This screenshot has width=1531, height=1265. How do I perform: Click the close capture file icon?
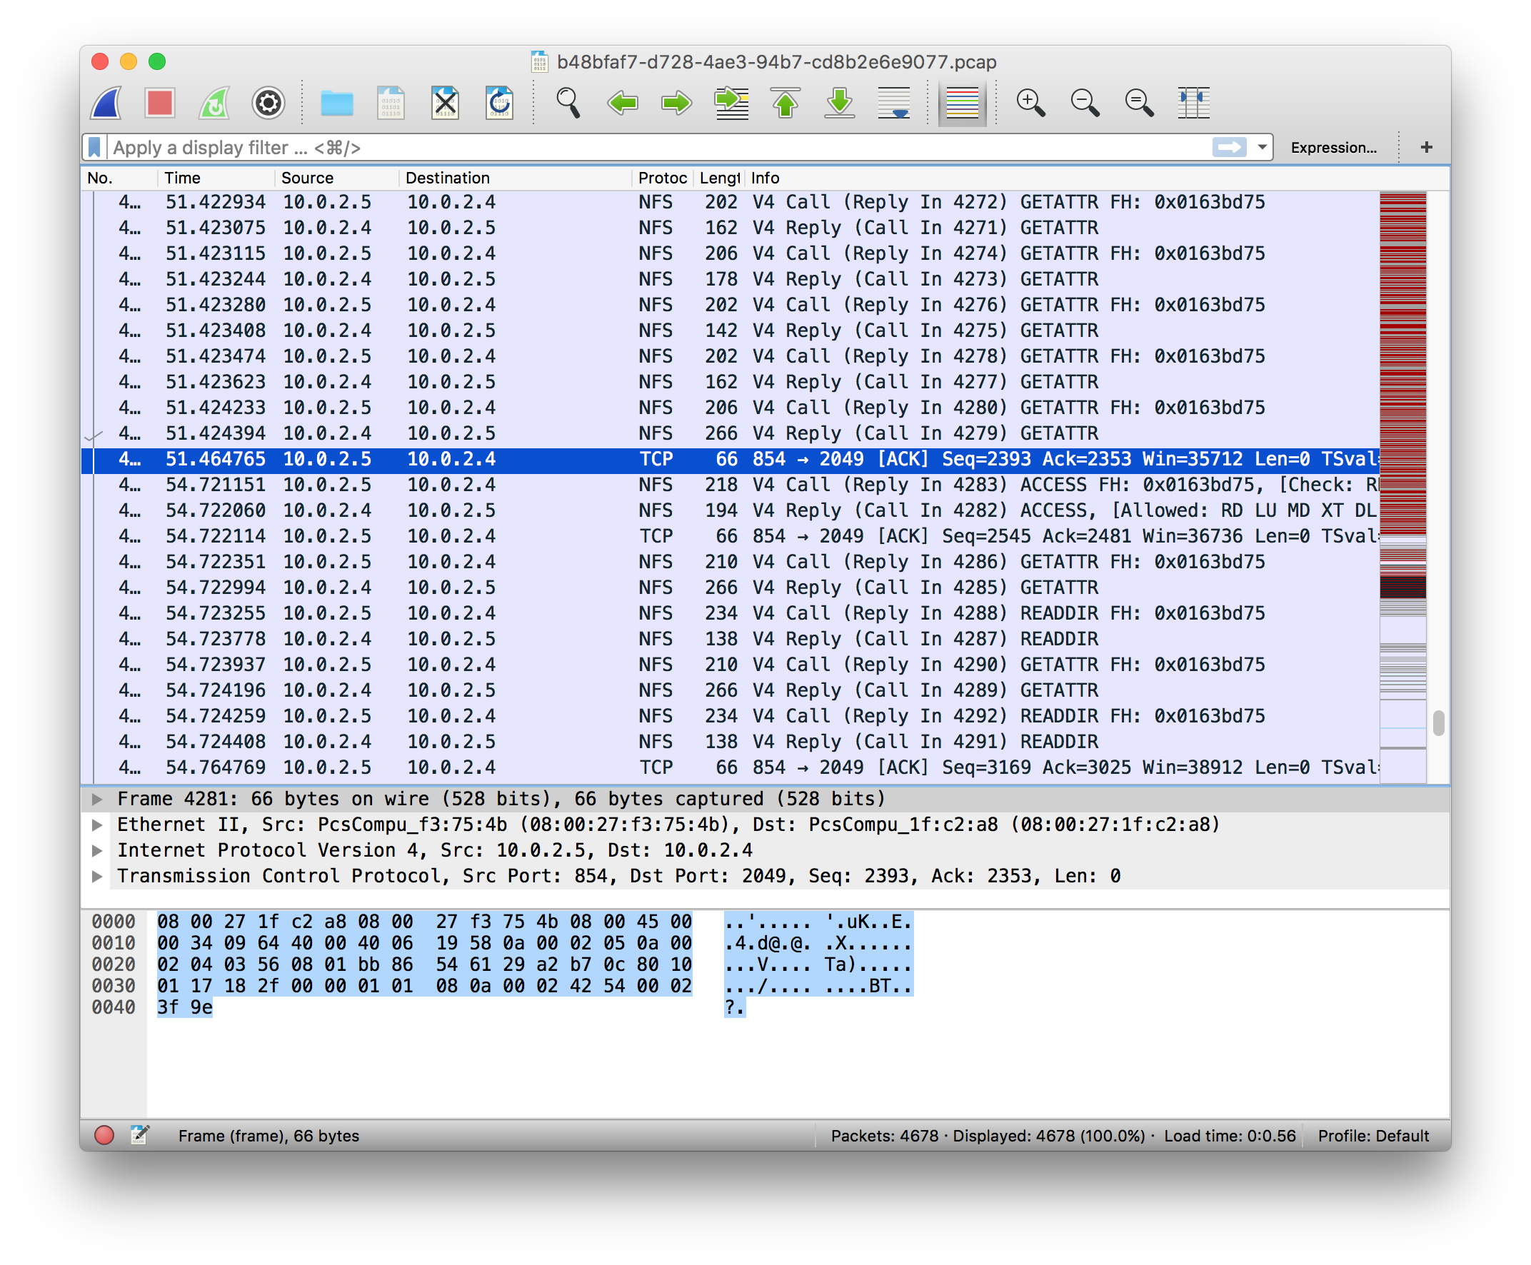tap(444, 103)
